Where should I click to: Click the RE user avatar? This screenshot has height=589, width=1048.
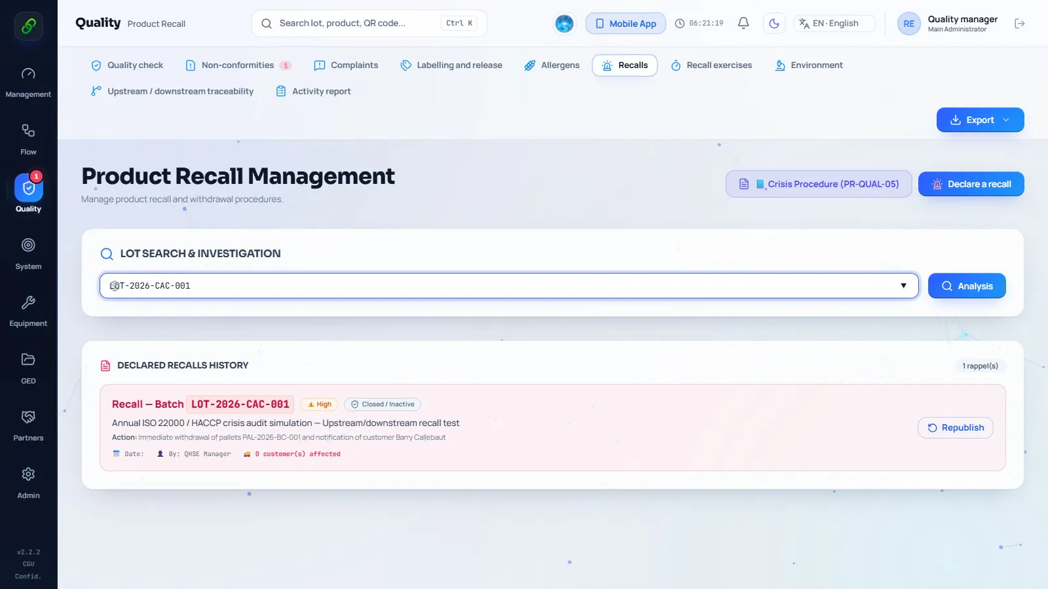click(x=908, y=24)
